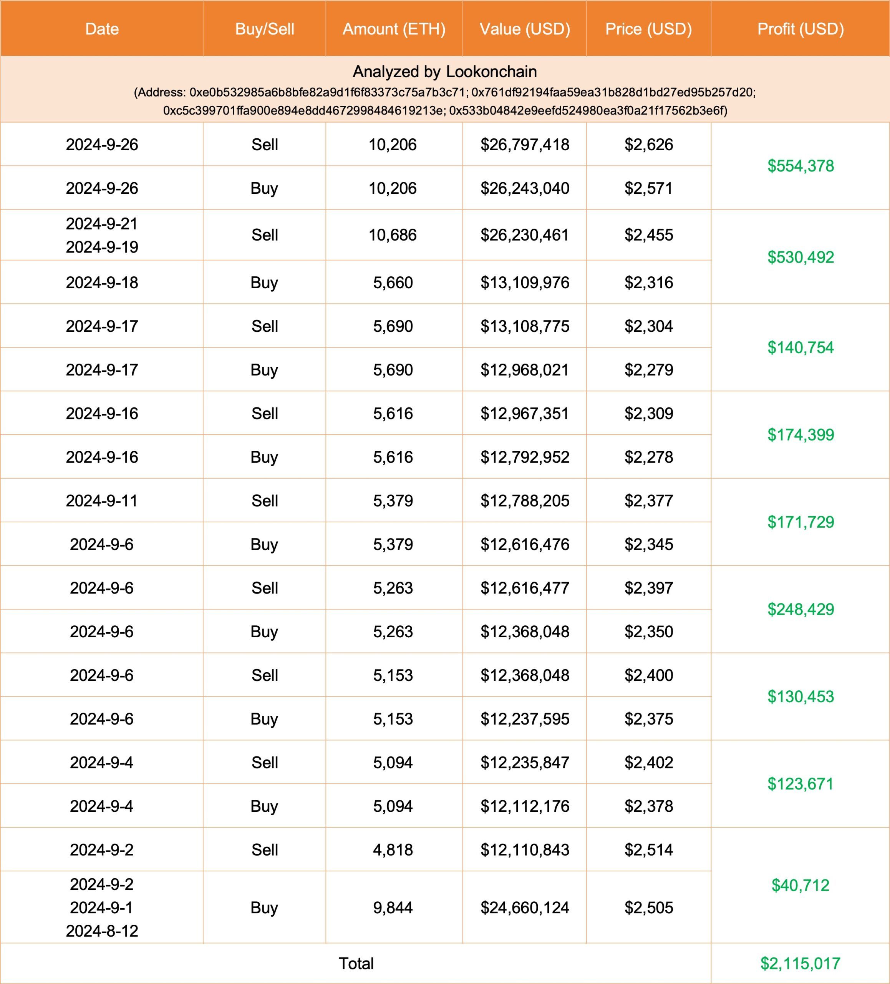Select the $24,660,124 value cell

pyautogui.click(x=525, y=907)
